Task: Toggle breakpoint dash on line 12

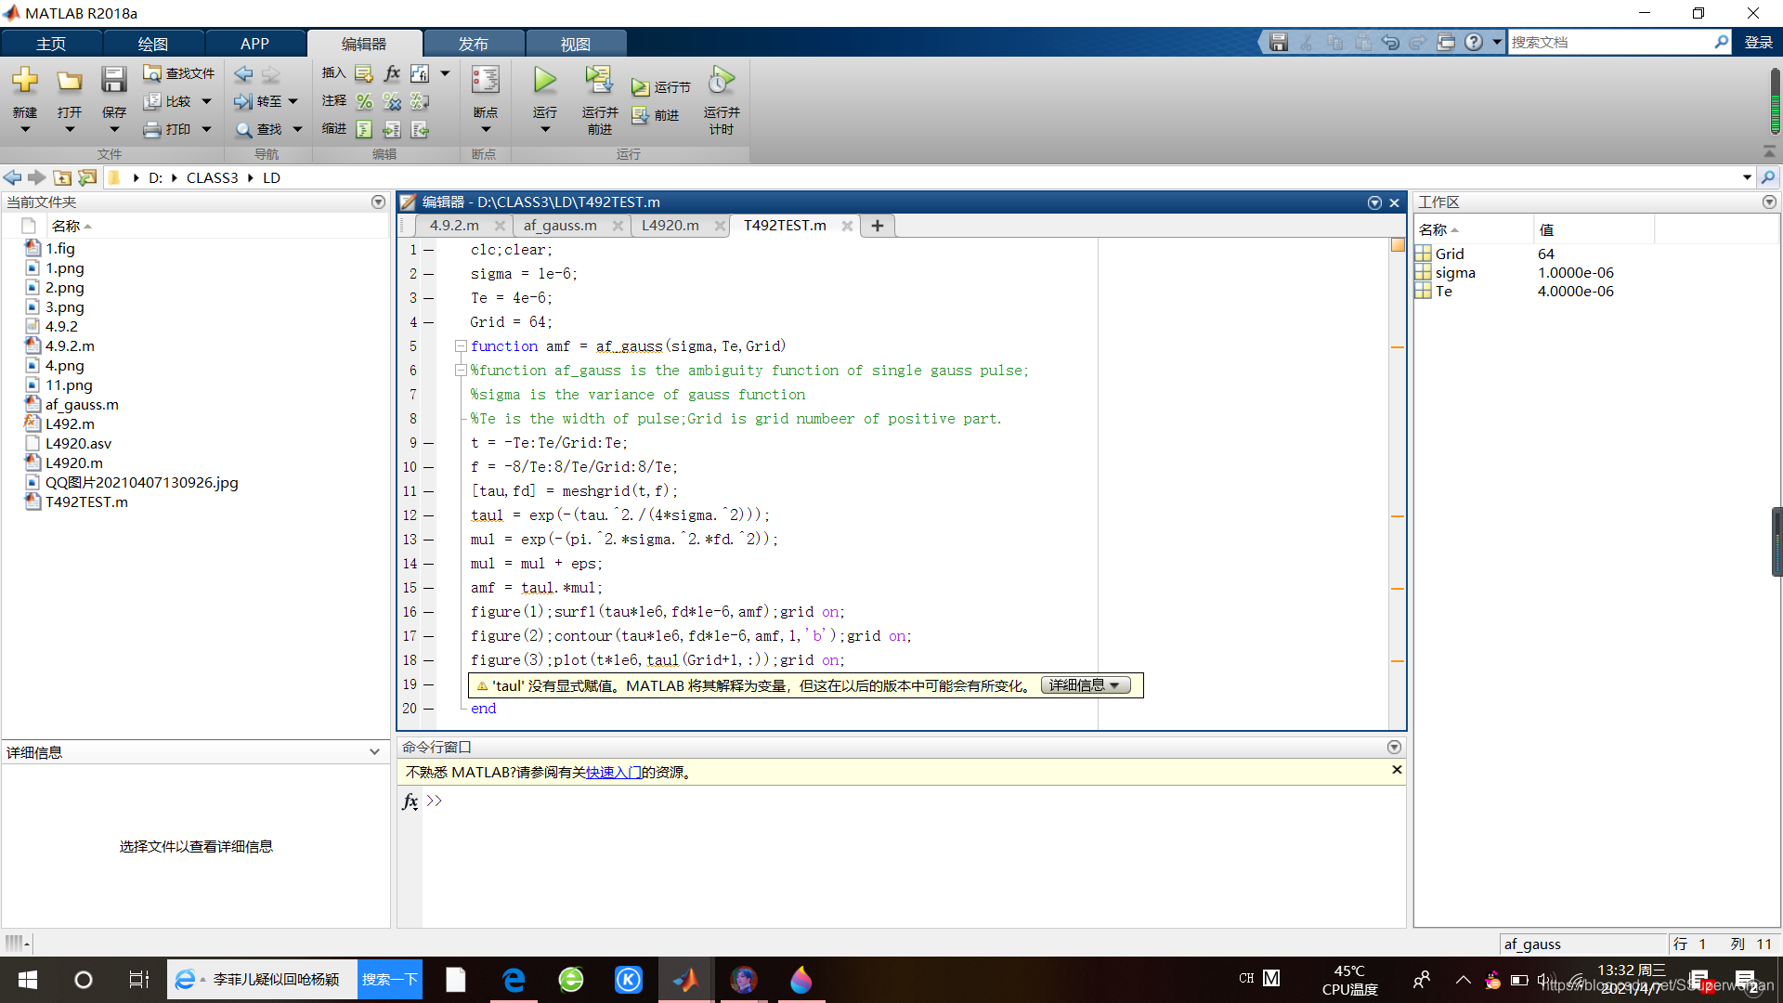Action: coord(429,515)
